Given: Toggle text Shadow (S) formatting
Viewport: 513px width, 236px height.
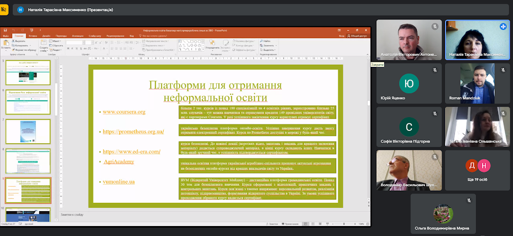Looking at the screenshot, I should pos(81,49).
